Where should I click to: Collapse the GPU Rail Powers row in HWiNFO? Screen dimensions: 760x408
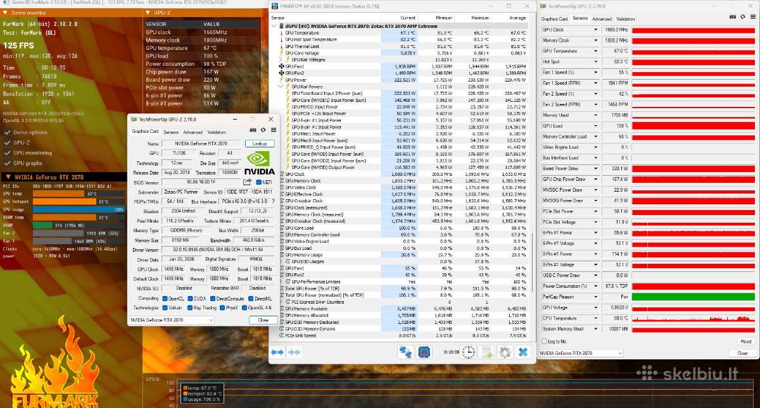click(x=281, y=87)
